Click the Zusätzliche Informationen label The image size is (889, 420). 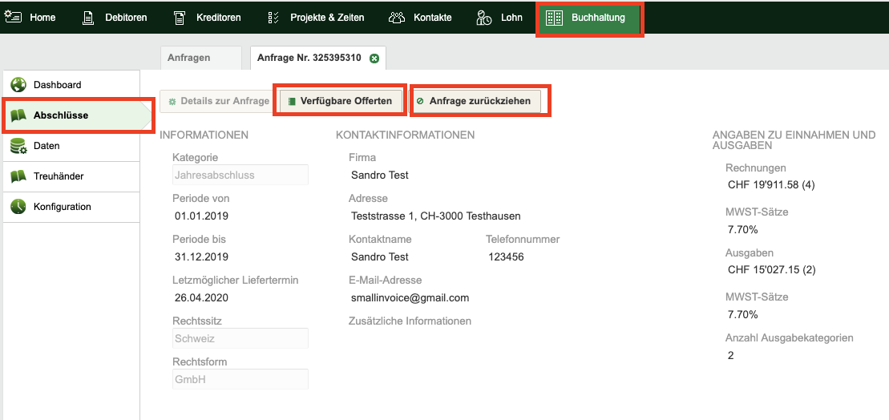410,321
